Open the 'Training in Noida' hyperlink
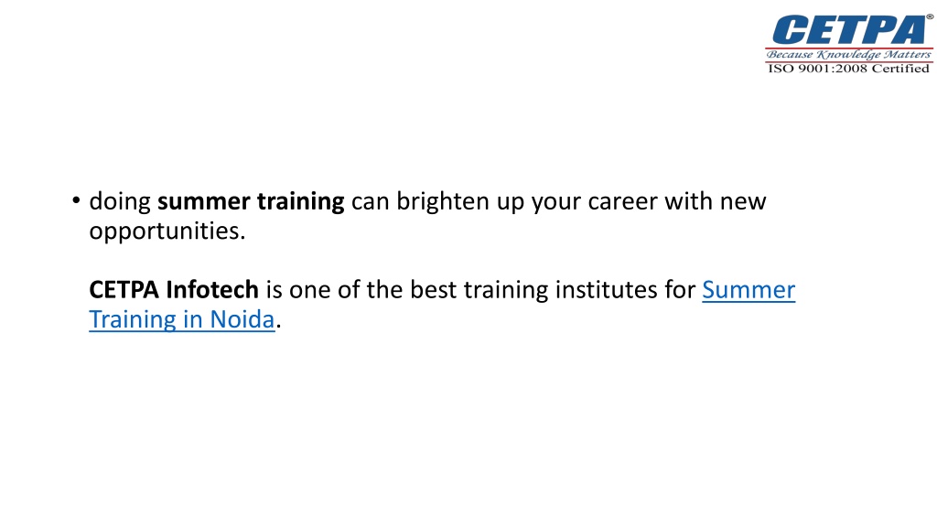937x527 pixels. click(x=182, y=319)
